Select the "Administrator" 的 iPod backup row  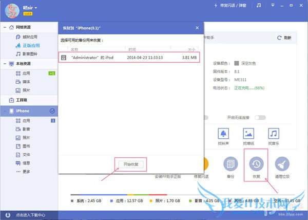point(129,58)
